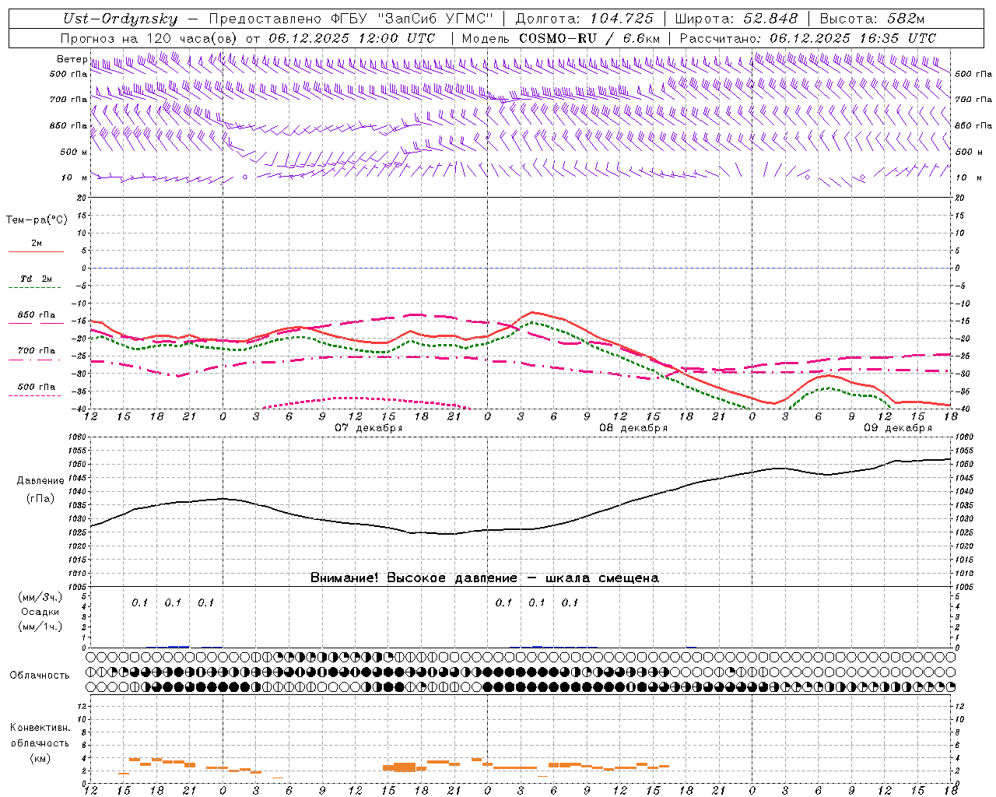Click the date label 09 декабря

click(897, 428)
